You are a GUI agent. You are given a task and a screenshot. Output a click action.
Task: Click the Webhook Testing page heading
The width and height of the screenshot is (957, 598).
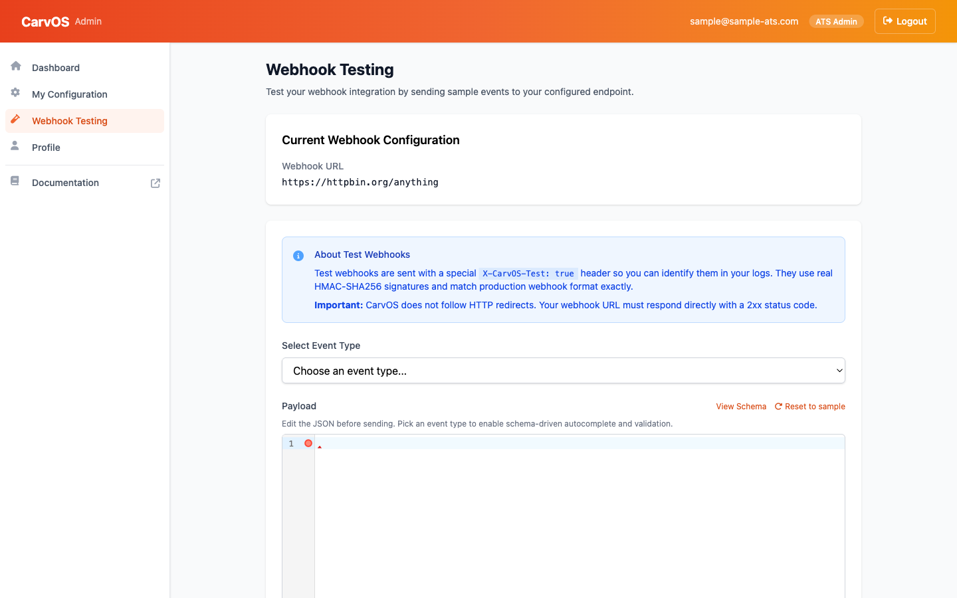(330, 70)
